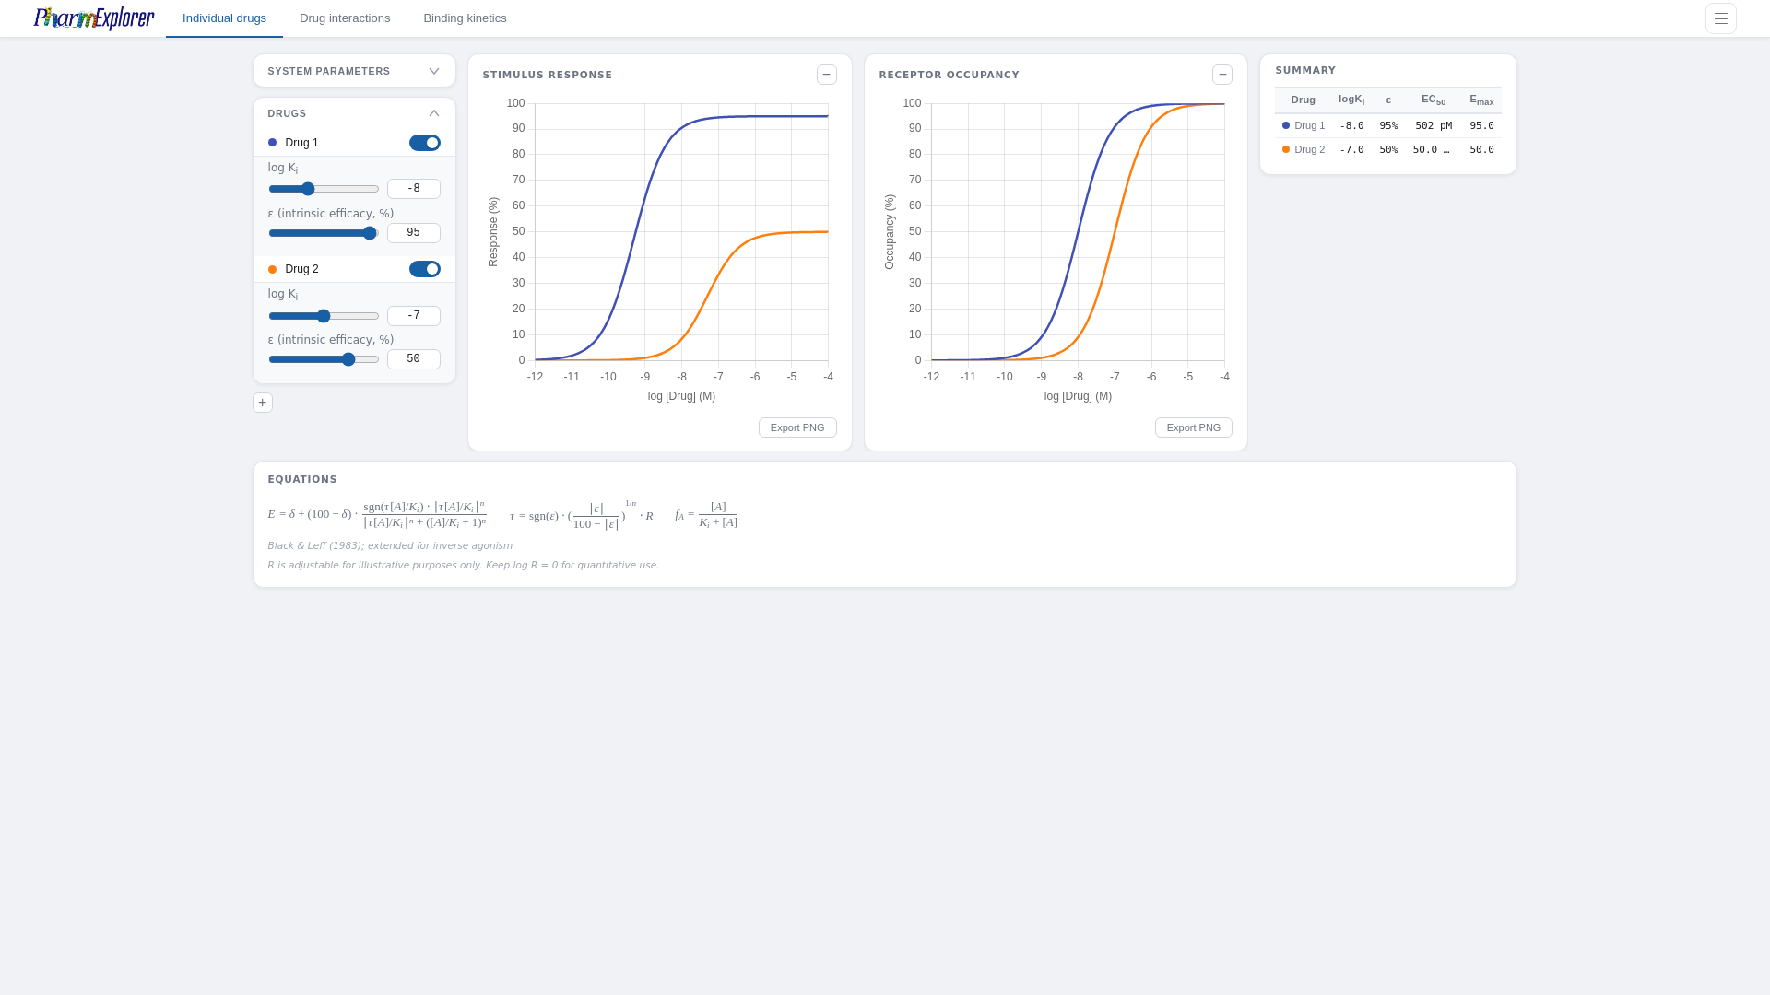This screenshot has height=995, width=1770.
Task: Click the EC50 column header
Action: pyautogui.click(x=1434, y=99)
